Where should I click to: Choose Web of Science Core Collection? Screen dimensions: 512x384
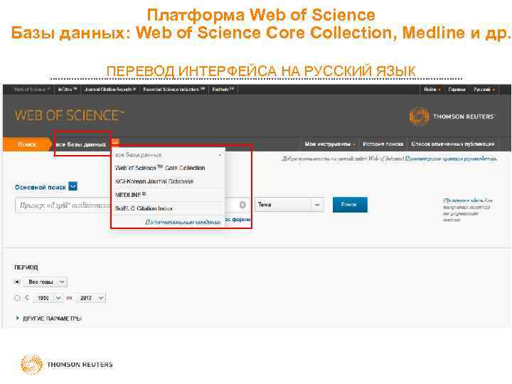(168, 168)
